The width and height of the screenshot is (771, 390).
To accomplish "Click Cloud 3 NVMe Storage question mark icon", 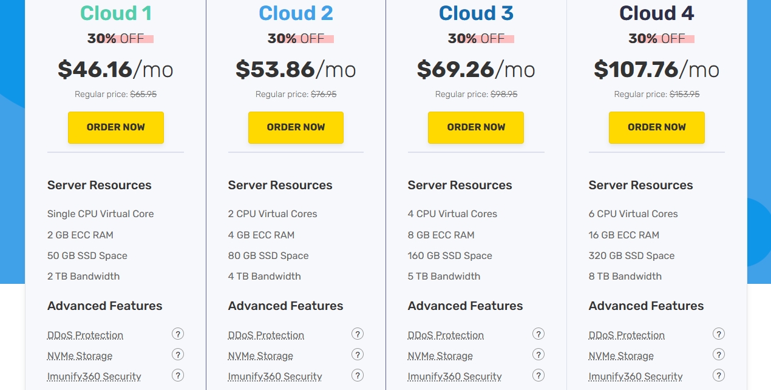I will click(538, 354).
